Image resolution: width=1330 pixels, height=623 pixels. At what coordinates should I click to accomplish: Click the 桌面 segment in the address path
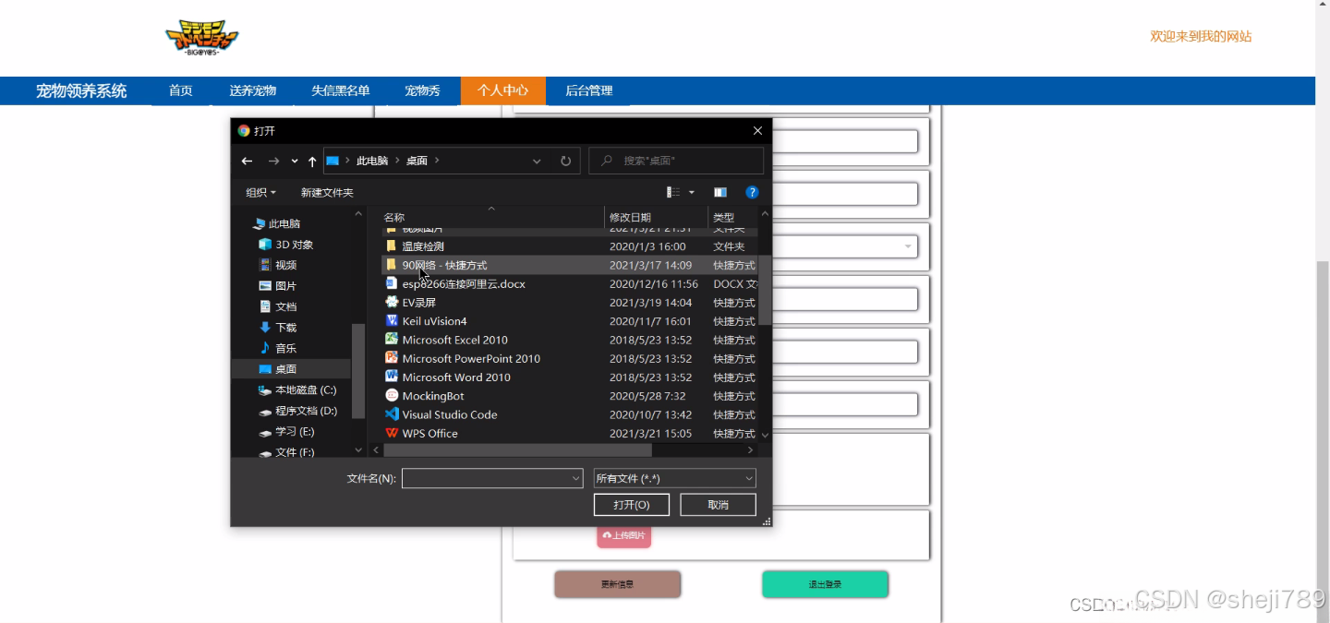click(x=417, y=161)
